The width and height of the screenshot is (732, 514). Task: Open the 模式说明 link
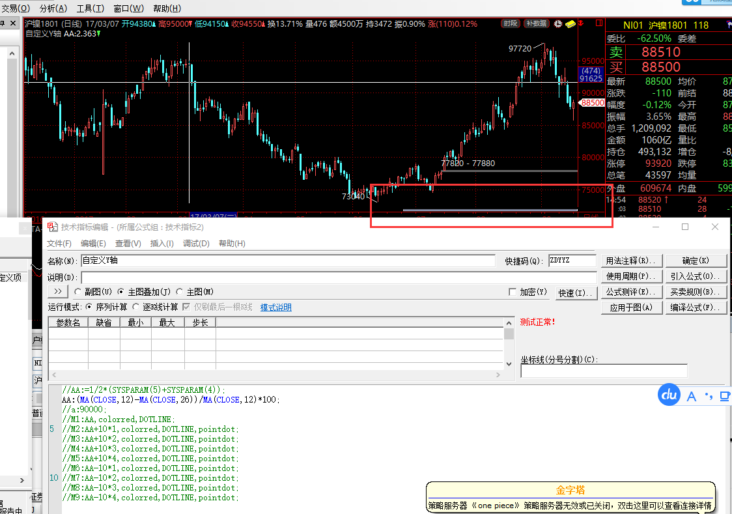[x=276, y=307]
